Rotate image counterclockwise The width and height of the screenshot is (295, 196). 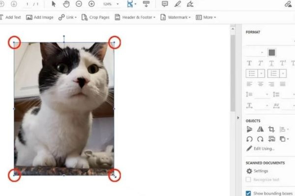coord(249,139)
